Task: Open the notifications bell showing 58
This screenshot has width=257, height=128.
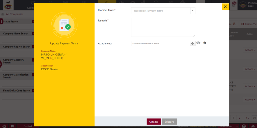Action: [234, 4]
